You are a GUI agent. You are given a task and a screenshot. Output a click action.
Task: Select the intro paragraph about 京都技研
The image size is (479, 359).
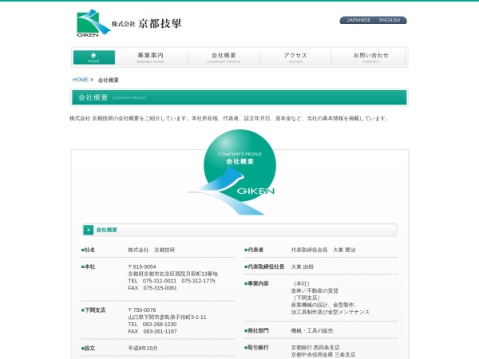click(x=229, y=118)
